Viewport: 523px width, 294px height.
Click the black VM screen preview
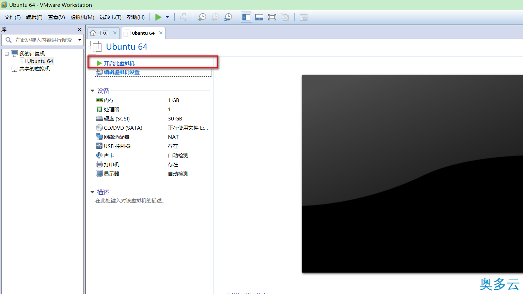click(x=412, y=174)
